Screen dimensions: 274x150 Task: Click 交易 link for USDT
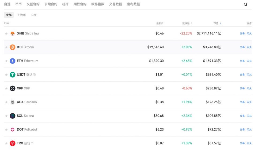(242, 75)
